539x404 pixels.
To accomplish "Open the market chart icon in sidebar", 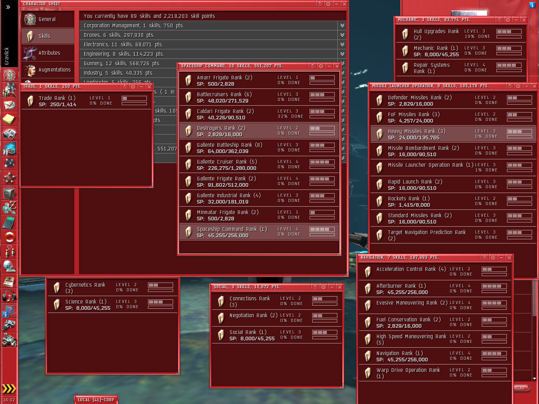I will [x=9, y=149].
